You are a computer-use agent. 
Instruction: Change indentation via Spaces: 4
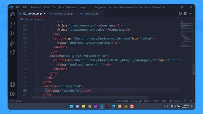(x=136, y=101)
